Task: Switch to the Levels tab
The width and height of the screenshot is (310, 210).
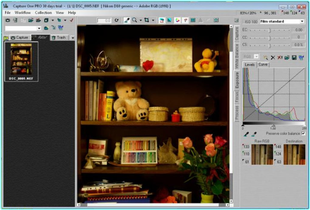Action: point(250,65)
